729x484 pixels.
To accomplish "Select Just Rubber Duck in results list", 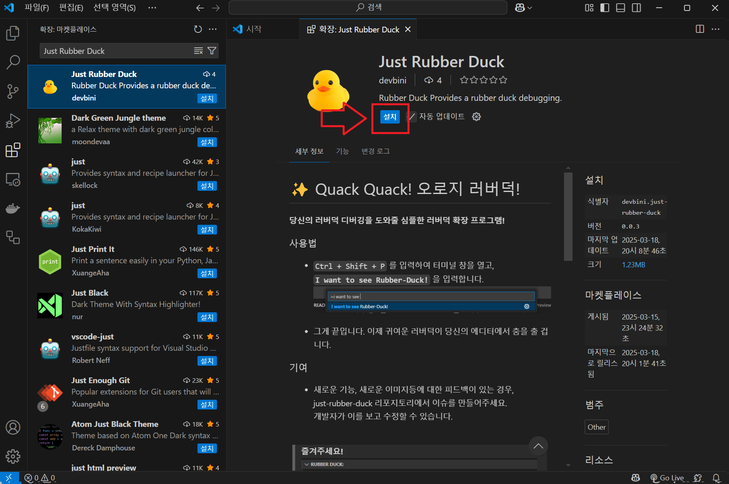I will pyautogui.click(x=127, y=87).
